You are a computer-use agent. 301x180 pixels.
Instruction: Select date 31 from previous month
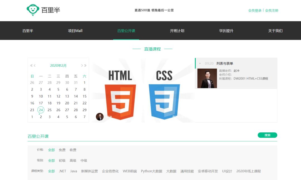76,82
